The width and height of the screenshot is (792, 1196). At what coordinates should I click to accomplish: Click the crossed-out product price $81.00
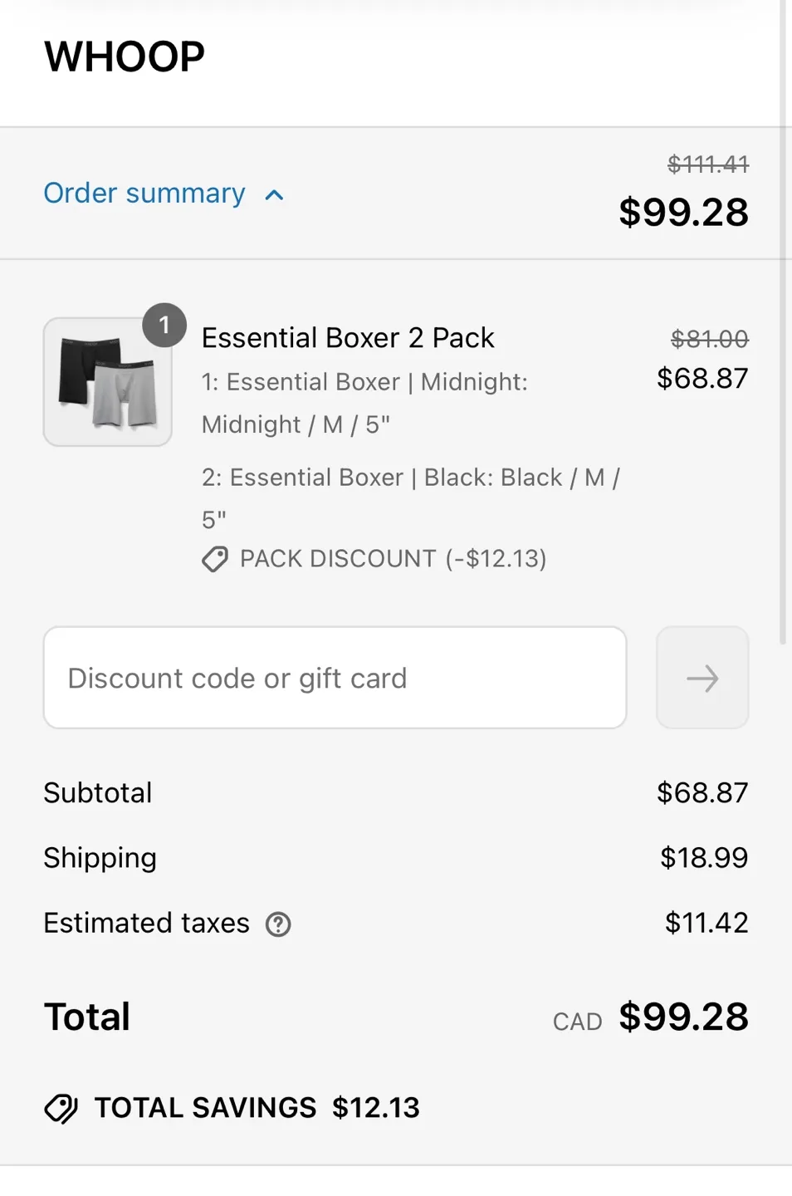pos(709,339)
